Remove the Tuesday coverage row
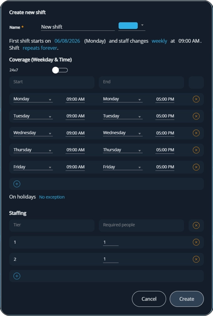 coord(196,116)
